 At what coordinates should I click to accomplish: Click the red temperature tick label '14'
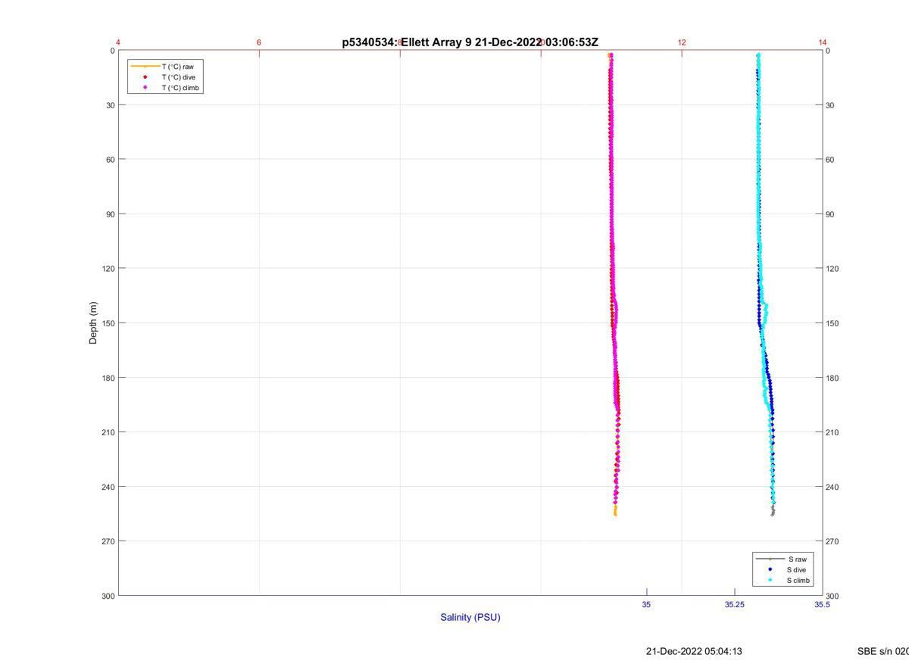click(x=823, y=42)
